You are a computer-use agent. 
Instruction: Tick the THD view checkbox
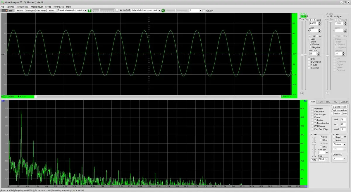click(x=312, y=120)
